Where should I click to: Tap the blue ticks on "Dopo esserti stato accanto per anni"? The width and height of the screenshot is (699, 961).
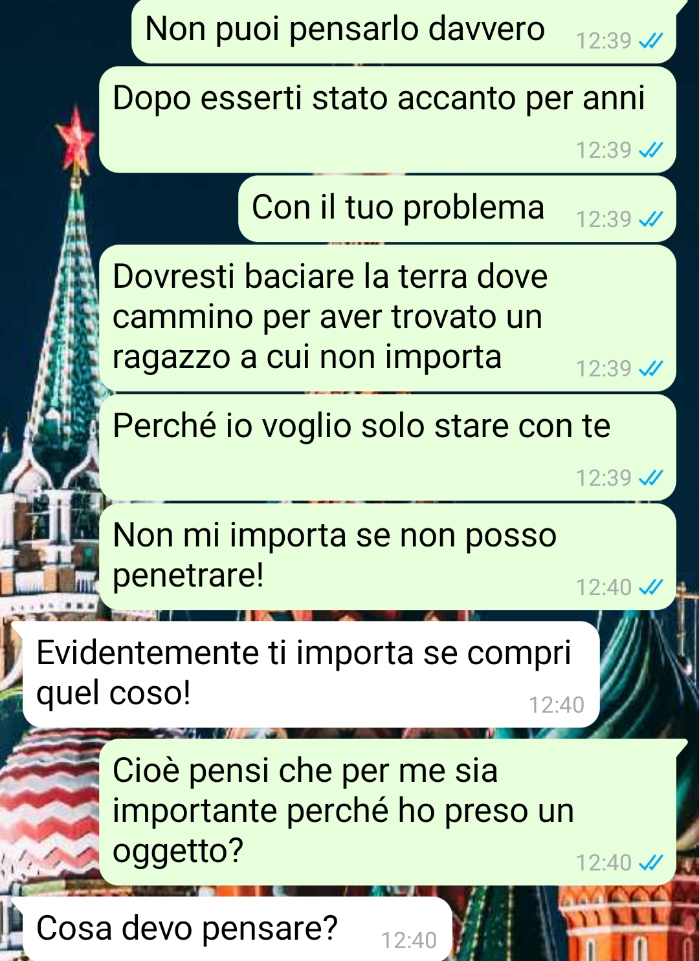coord(650,151)
